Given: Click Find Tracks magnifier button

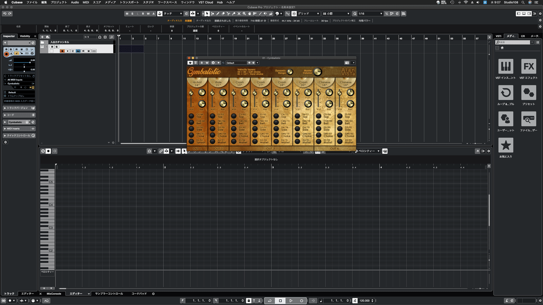Looking at the screenshot, I should pyautogui.click(x=111, y=37).
